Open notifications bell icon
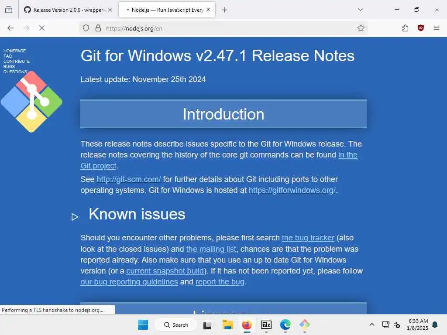 click(x=435, y=325)
